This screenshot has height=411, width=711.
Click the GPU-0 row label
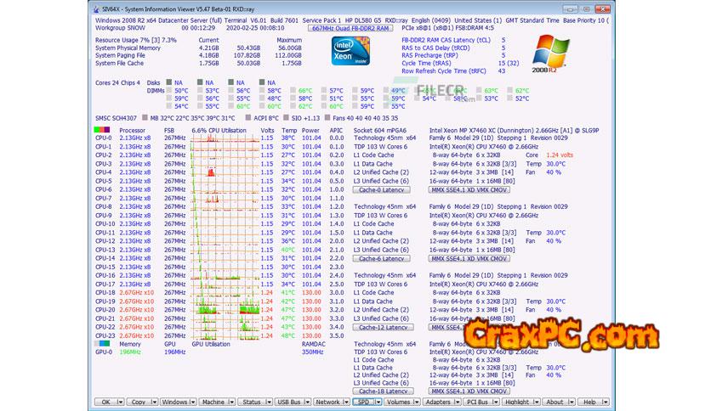(x=103, y=352)
